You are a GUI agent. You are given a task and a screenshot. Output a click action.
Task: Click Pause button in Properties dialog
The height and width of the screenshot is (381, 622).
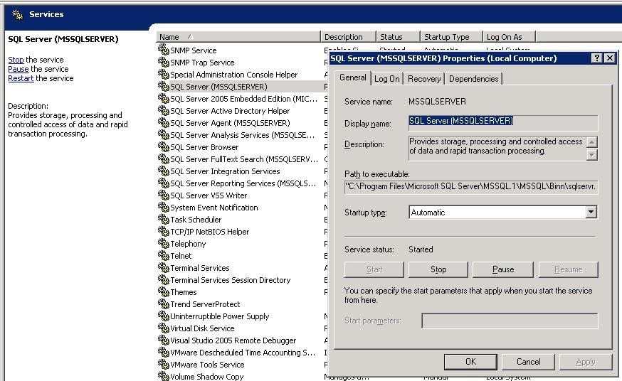tap(503, 269)
